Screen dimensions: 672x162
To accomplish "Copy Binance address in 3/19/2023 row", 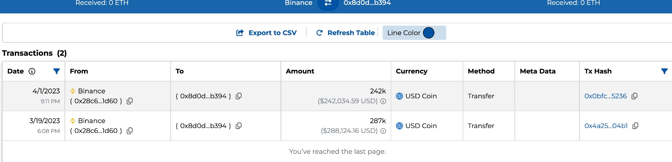I will coord(130,131).
